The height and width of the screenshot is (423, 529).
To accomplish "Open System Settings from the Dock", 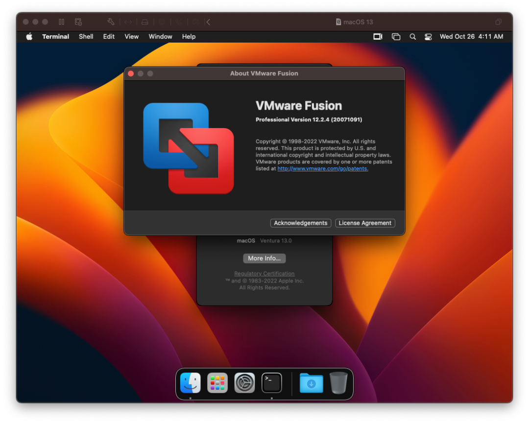I will pyautogui.click(x=244, y=383).
